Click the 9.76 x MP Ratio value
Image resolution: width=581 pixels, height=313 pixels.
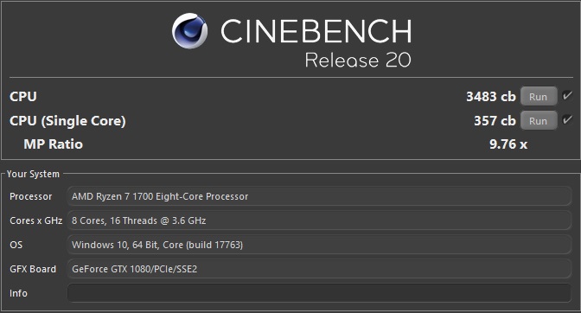(508, 144)
